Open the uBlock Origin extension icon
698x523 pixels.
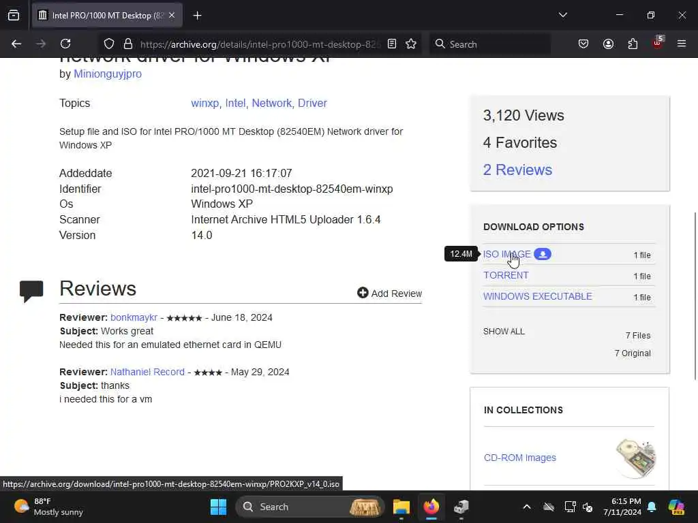point(658,43)
